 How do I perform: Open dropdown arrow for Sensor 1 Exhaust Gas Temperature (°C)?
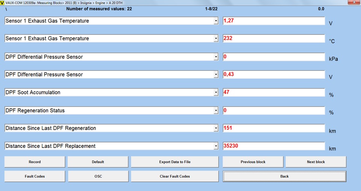coord(216,39)
